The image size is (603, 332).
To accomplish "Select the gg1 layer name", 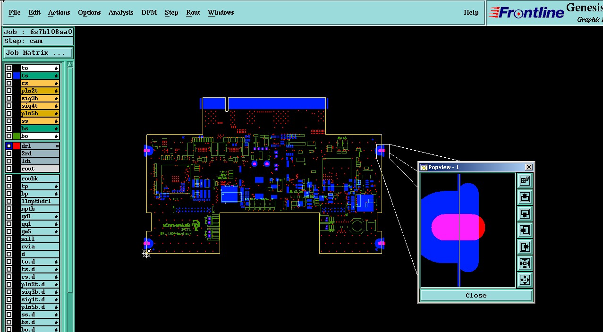I will pyautogui.click(x=40, y=224).
